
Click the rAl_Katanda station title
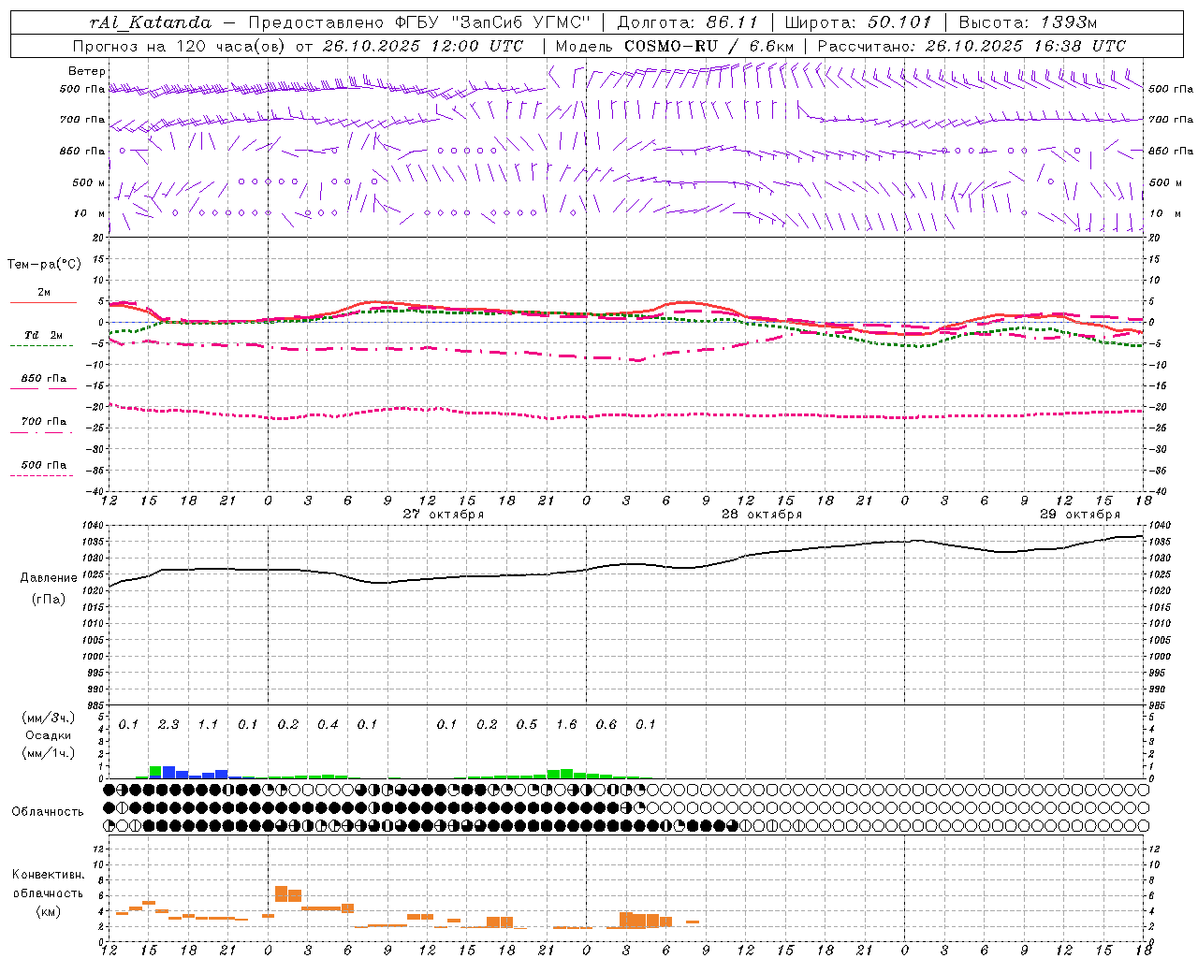pos(151,22)
